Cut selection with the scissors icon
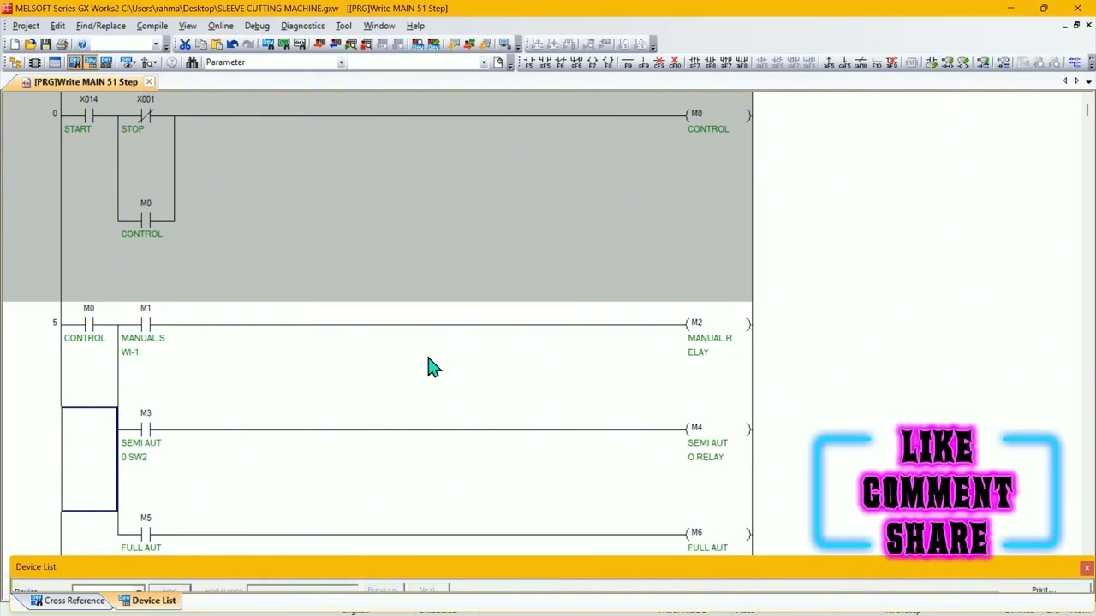The height and width of the screenshot is (616, 1096). coord(185,44)
